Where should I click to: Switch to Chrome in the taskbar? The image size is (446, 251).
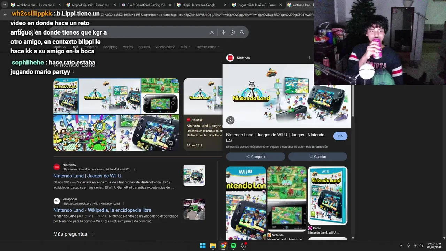[x=223, y=245]
